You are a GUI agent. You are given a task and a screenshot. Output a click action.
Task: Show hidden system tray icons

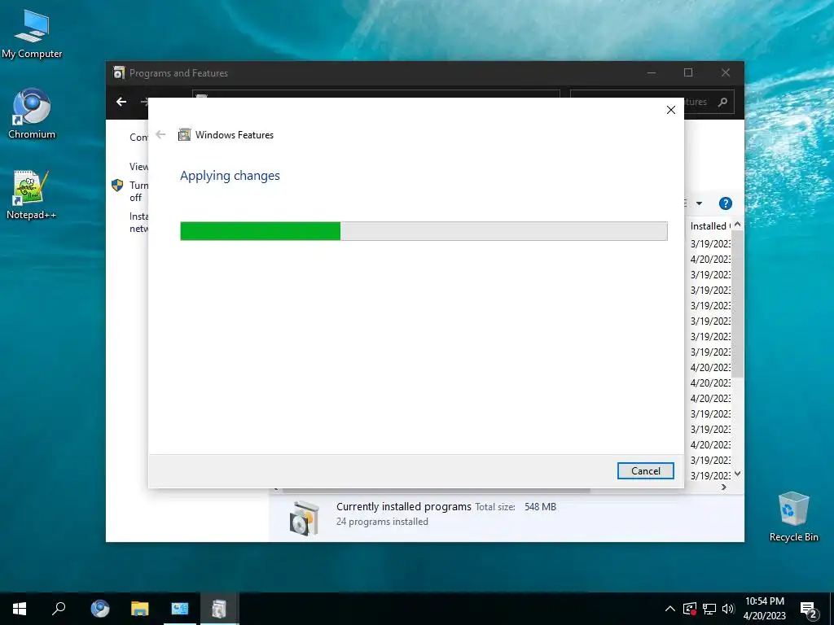(x=670, y=609)
